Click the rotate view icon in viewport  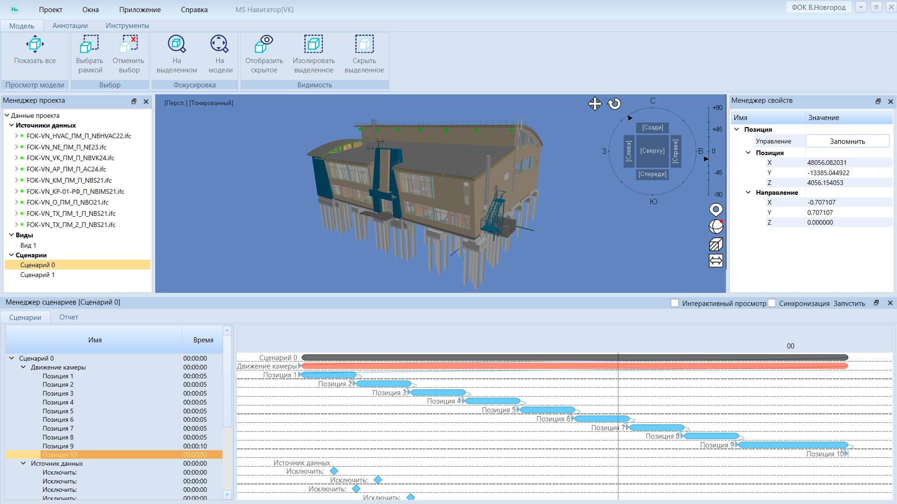(x=614, y=104)
